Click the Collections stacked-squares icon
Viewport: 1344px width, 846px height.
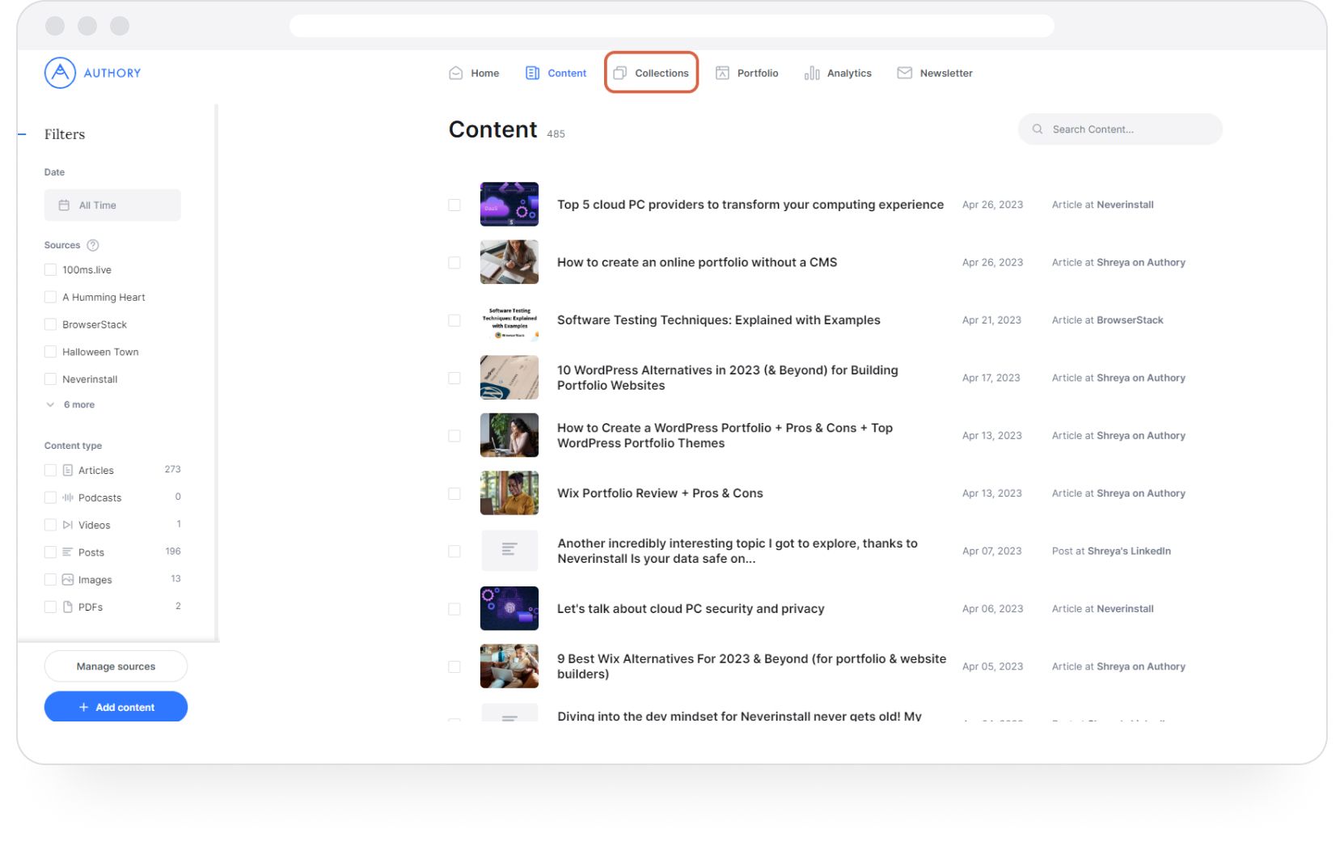point(619,73)
